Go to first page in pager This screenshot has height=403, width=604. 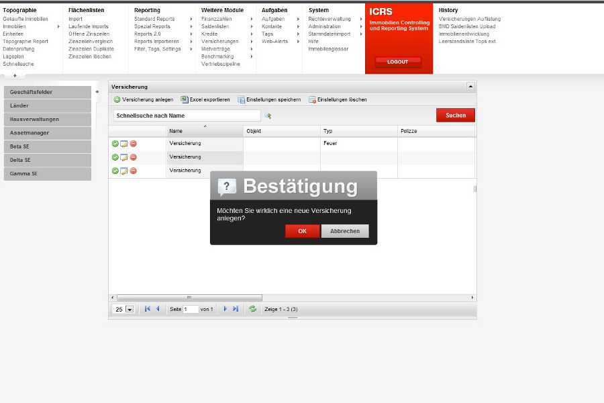(148, 309)
